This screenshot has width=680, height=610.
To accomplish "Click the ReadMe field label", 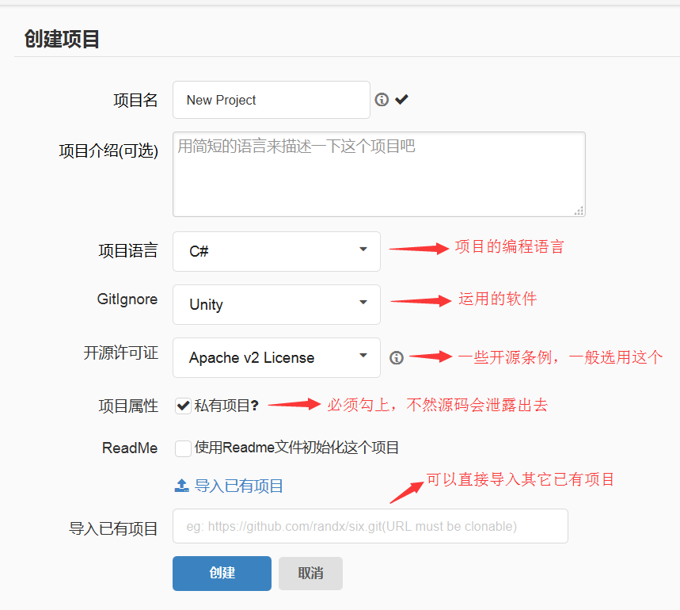I will (x=130, y=448).
